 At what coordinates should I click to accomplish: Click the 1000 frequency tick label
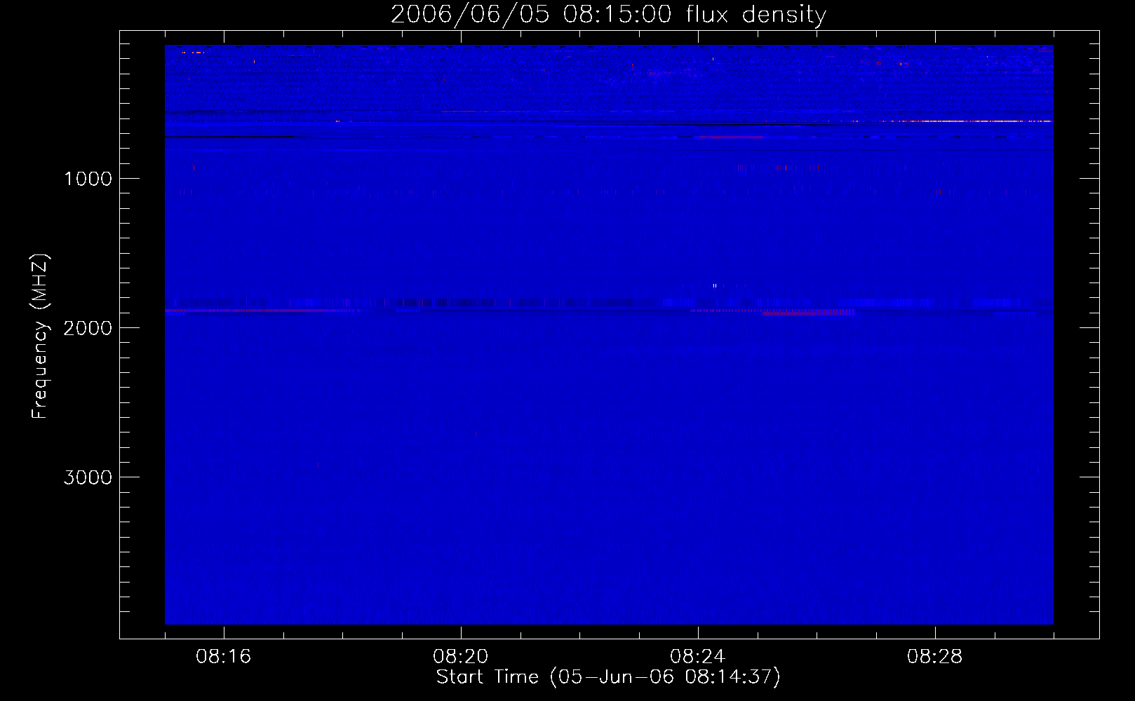pos(88,179)
